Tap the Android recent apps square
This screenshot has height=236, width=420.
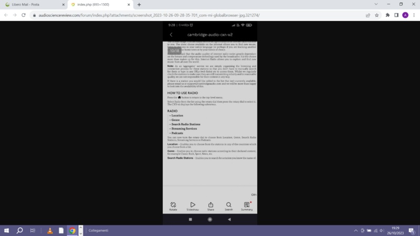pos(191,219)
